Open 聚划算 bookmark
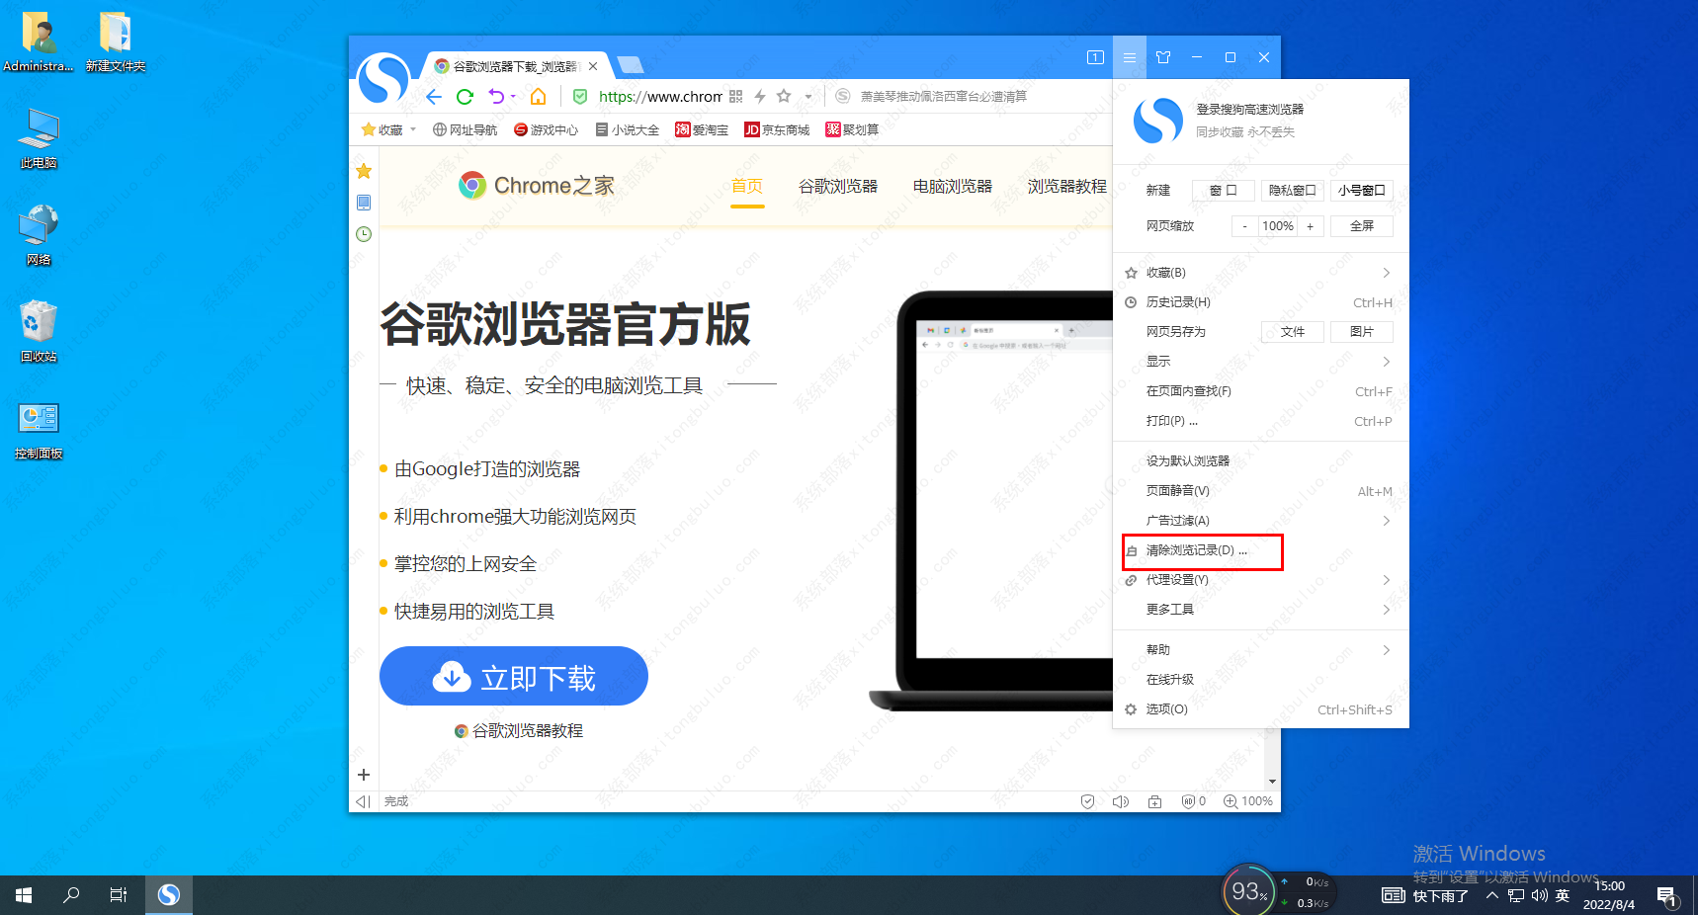The width and height of the screenshot is (1698, 915). point(852,129)
